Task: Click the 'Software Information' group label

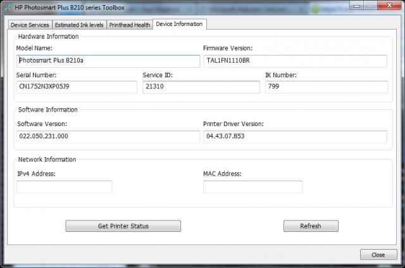Action: tap(48, 110)
